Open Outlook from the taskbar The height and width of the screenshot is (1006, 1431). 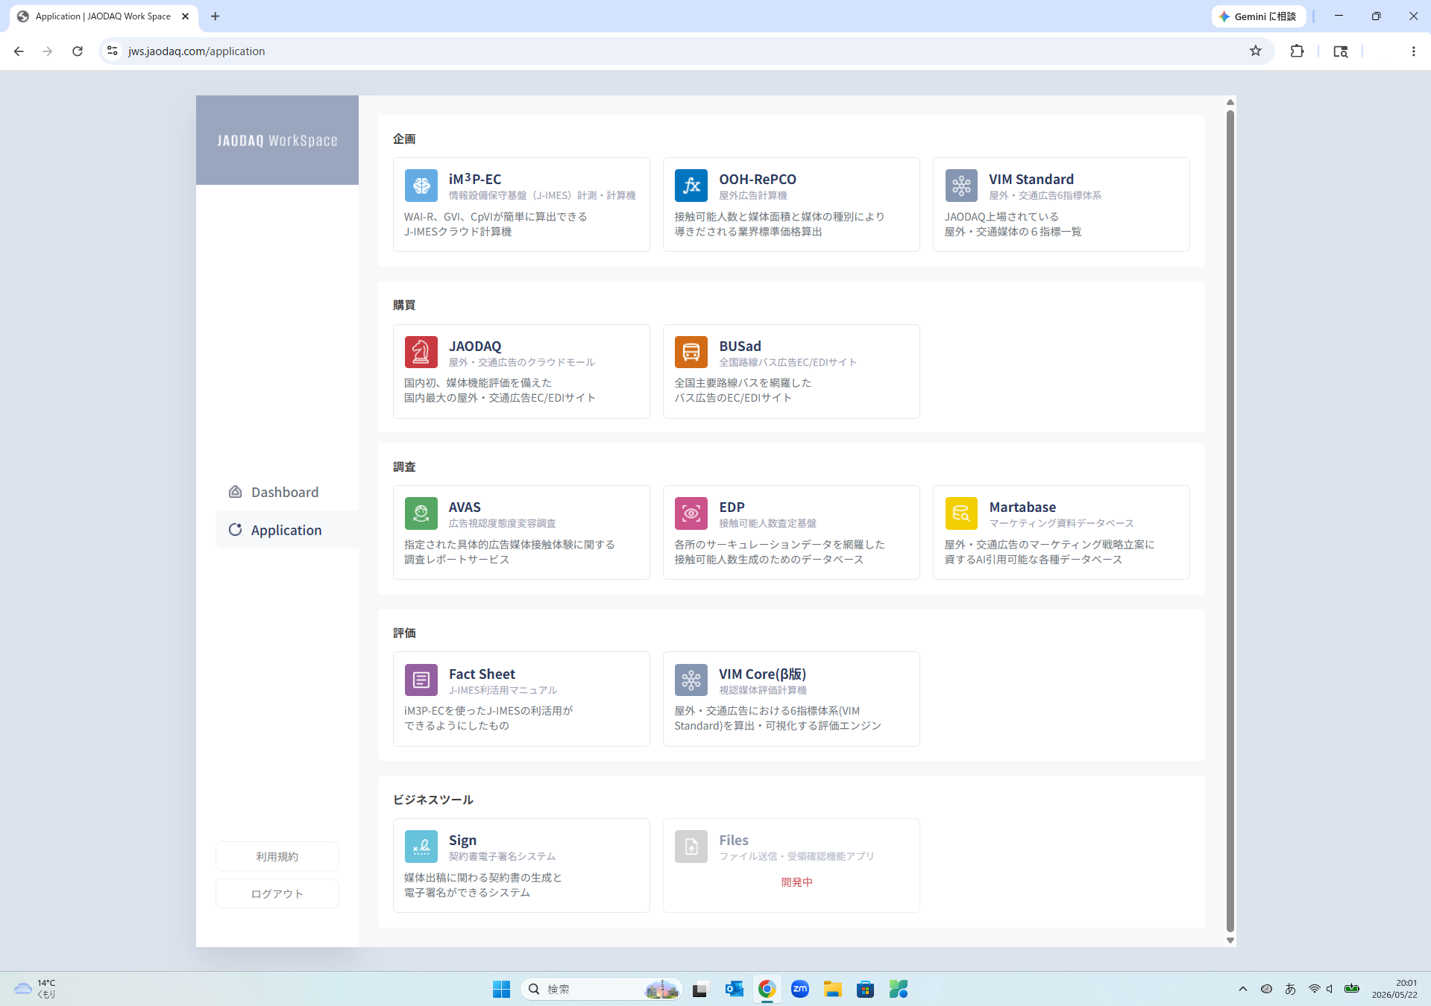pos(734,989)
